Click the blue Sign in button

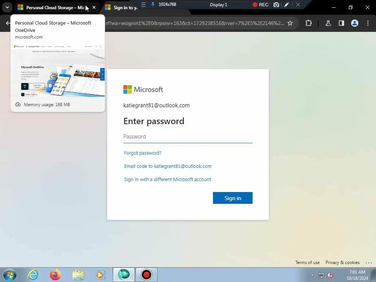[232, 198]
